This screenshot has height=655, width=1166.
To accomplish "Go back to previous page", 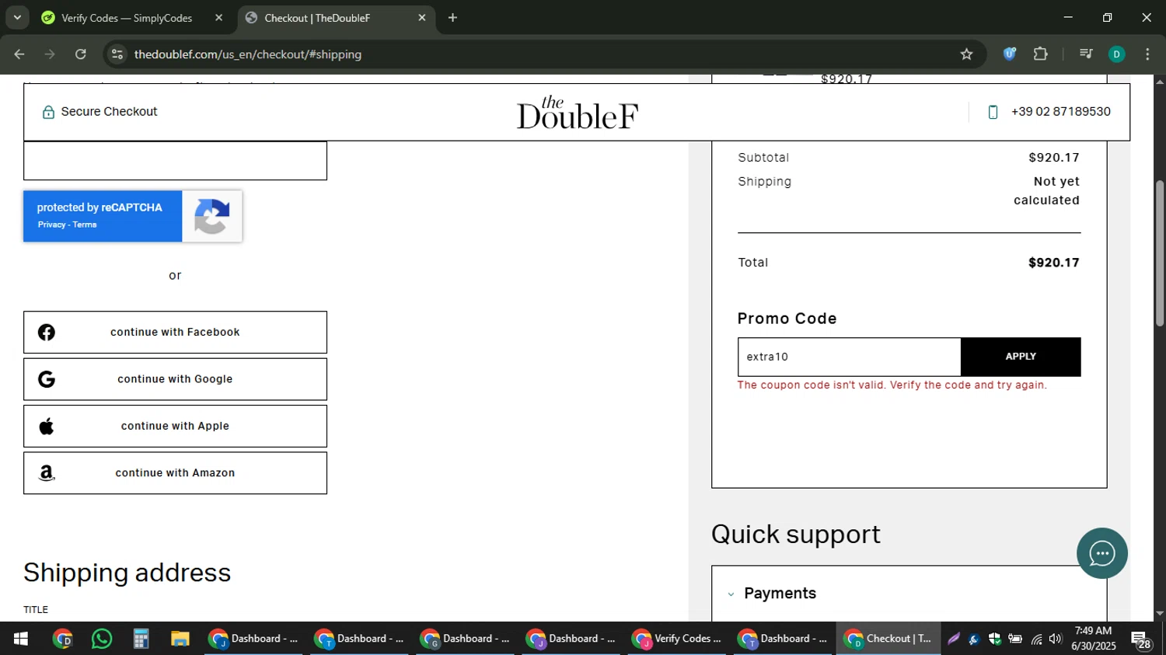I will click(19, 54).
